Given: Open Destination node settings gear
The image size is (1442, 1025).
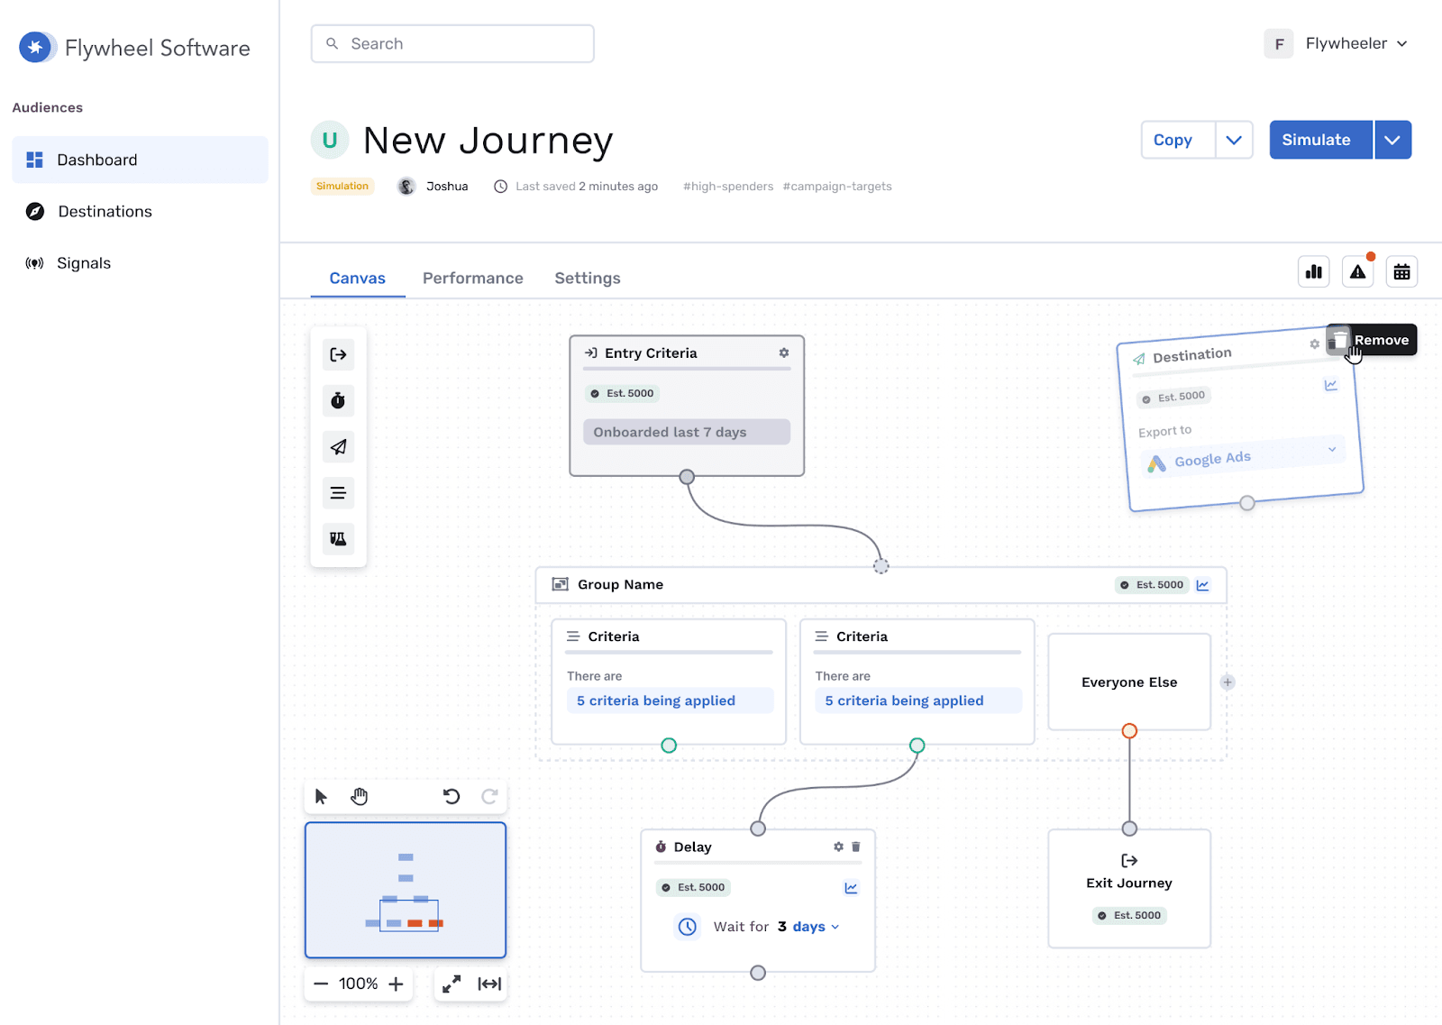Looking at the screenshot, I should (1314, 344).
